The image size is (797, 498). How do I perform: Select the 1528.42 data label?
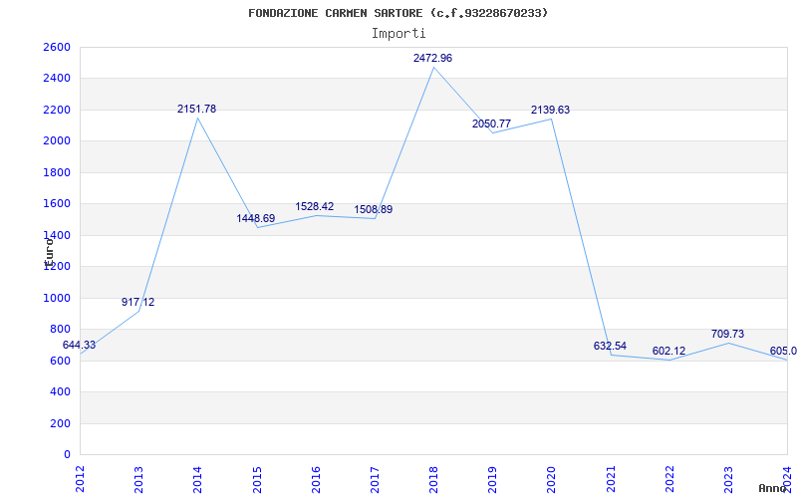(315, 206)
